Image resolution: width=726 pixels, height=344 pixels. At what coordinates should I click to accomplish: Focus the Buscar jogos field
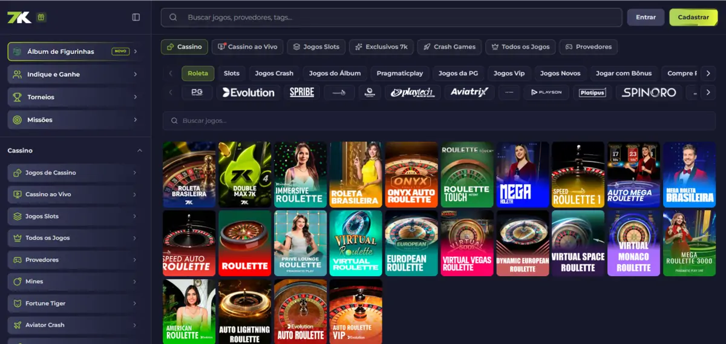click(x=439, y=121)
